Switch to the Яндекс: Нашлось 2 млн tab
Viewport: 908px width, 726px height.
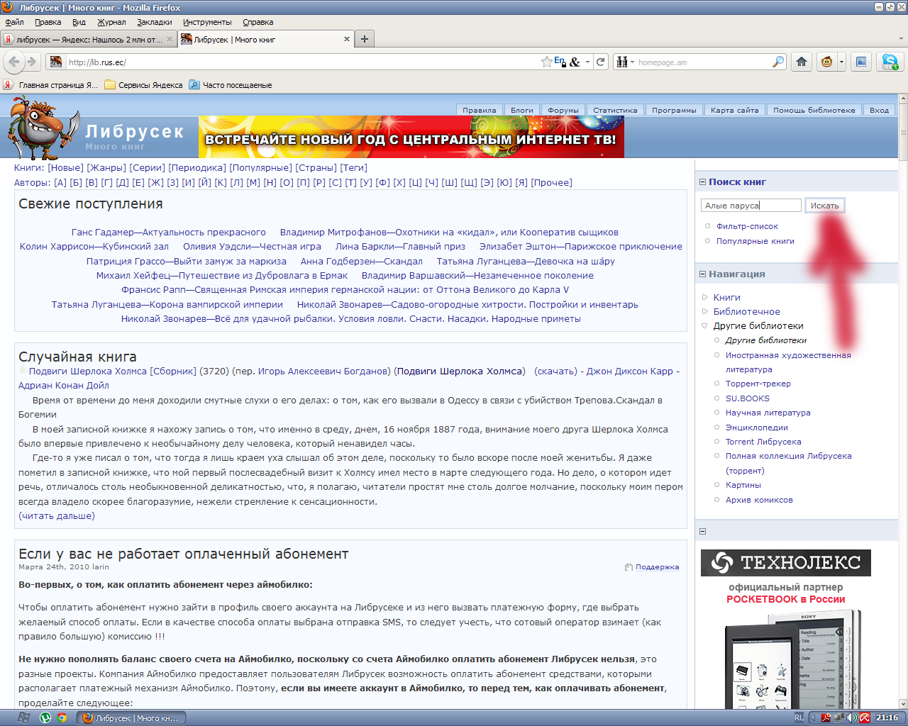(x=89, y=39)
